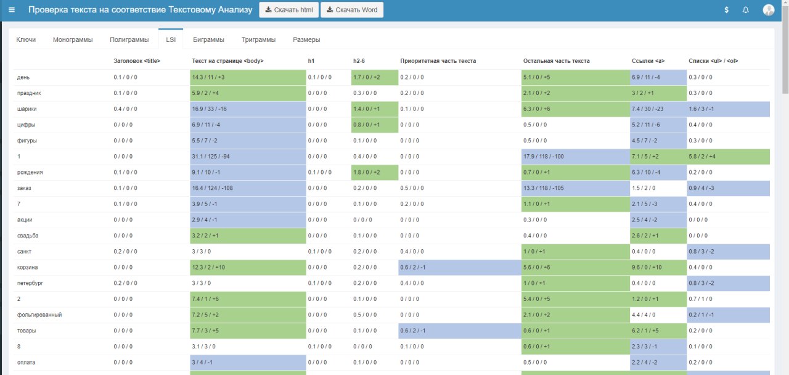This screenshot has height=375, width=789.
Task: Click the cell 31.1 / 125 / -94
Action: (248, 157)
